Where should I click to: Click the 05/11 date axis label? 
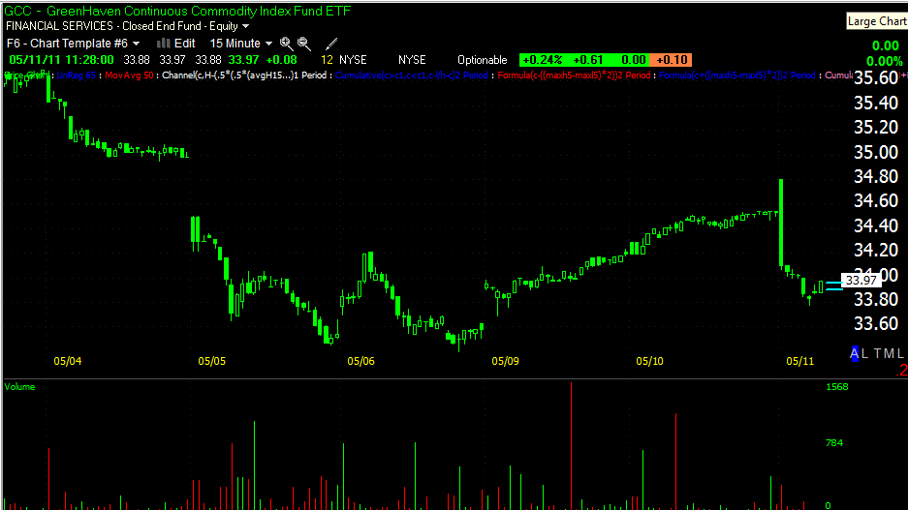pyautogui.click(x=799, y=361)
